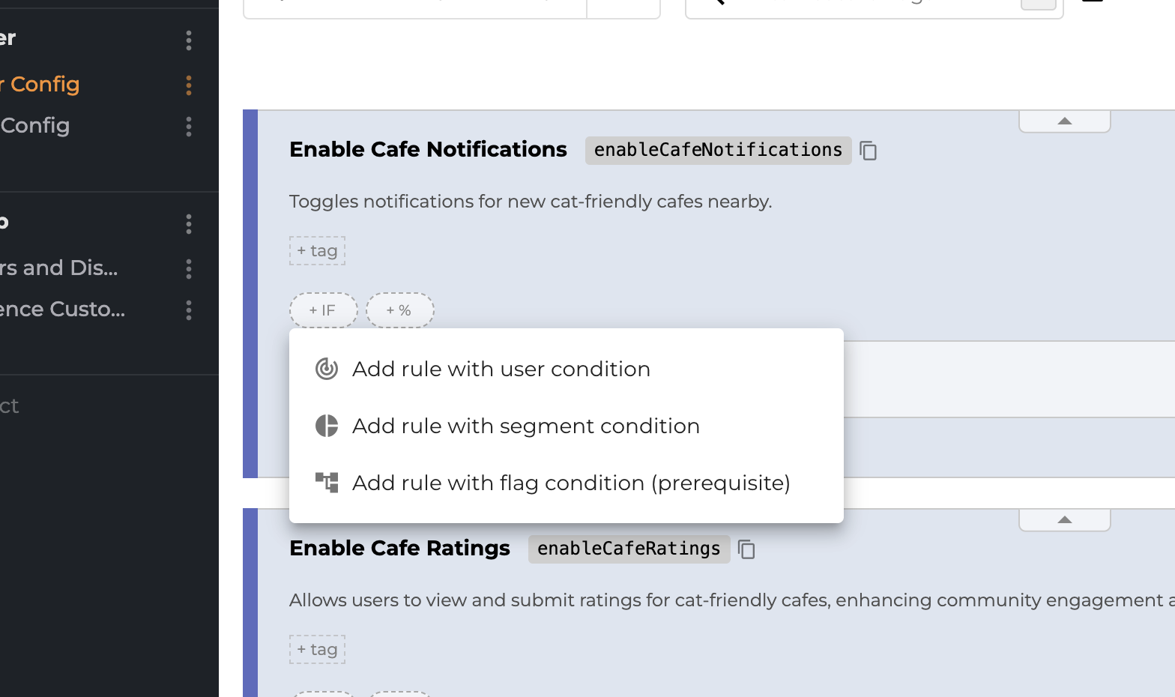Screen dimensions: 1175x697
Task: Collapse the Enable Cafe Ratings card
Action: (x=1065, y=520)
